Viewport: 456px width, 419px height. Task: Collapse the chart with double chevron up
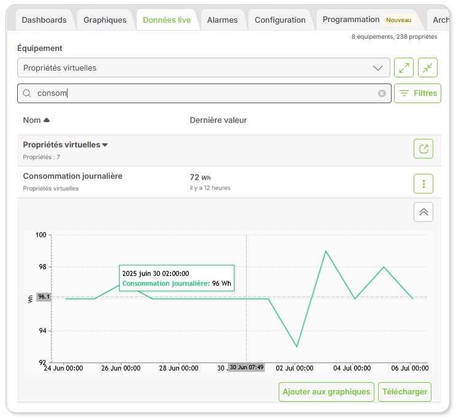(423, 212)
